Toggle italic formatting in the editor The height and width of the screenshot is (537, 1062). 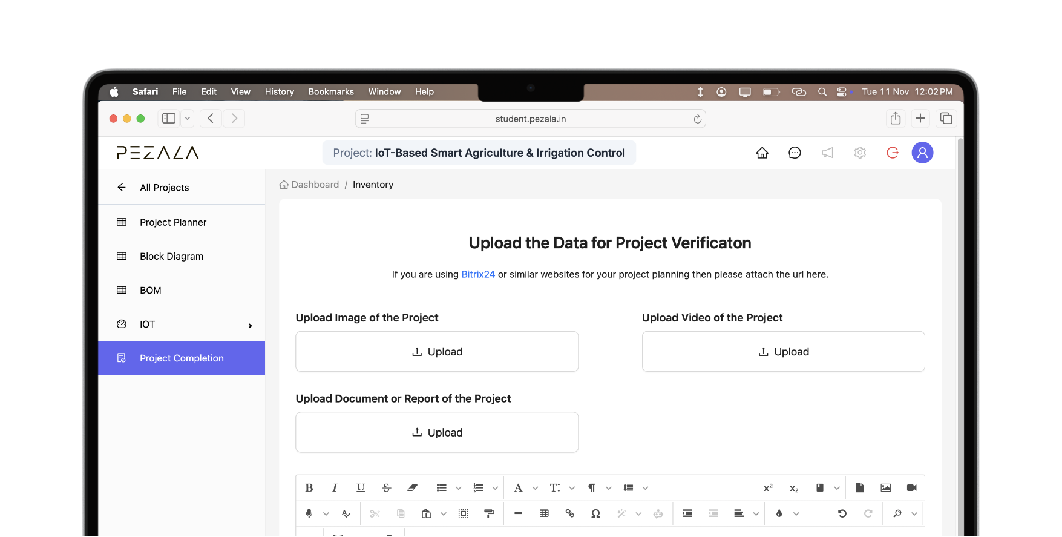335,488
